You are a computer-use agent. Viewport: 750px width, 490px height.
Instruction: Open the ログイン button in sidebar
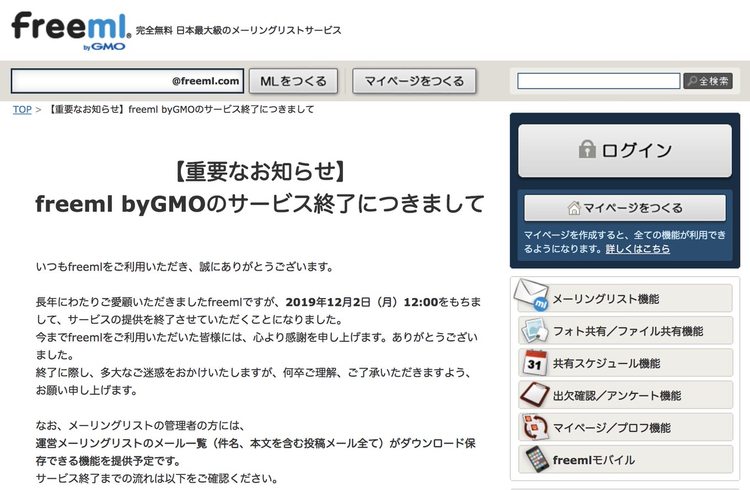(625, 150)
